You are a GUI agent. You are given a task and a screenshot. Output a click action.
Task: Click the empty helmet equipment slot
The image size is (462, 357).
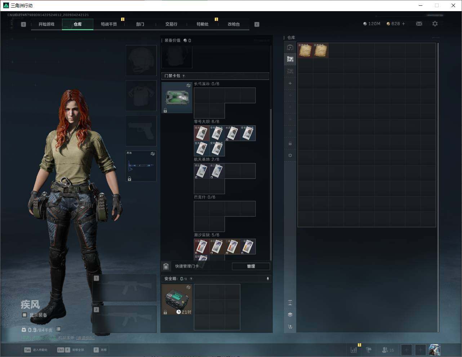pos(141,60)
